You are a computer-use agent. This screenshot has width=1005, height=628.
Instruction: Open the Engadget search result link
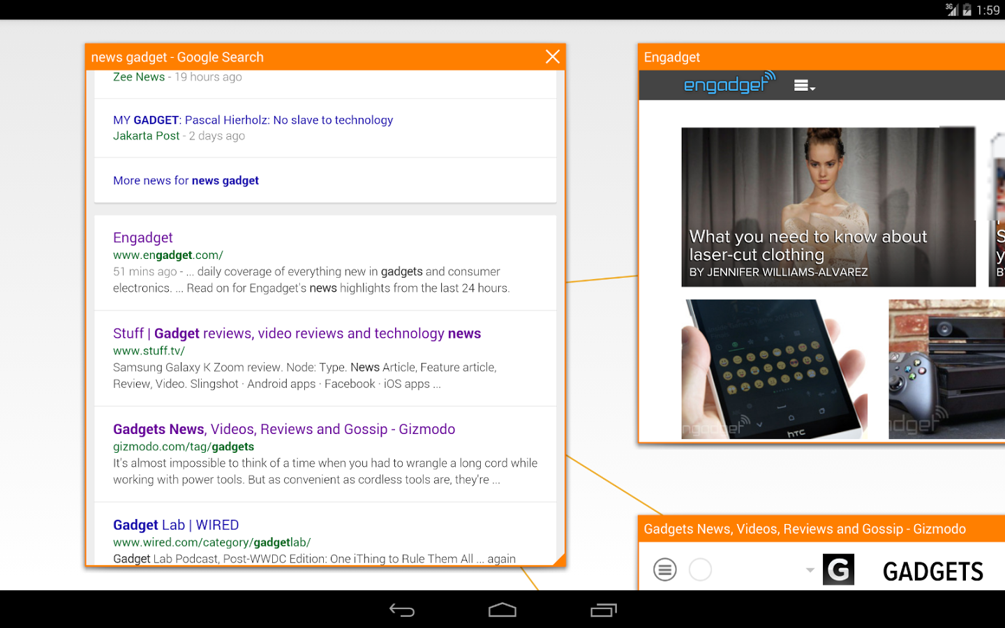click(142, 238)
